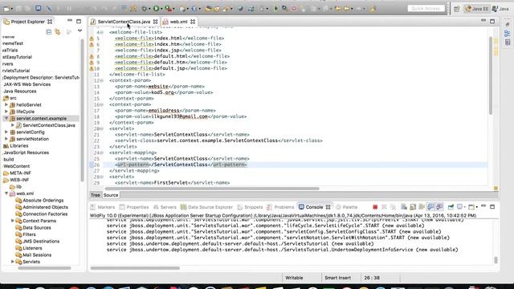Screen dimensions: 514x289
Task: Open dropdown arrow next to Debug icon
Action: point(149,9)
